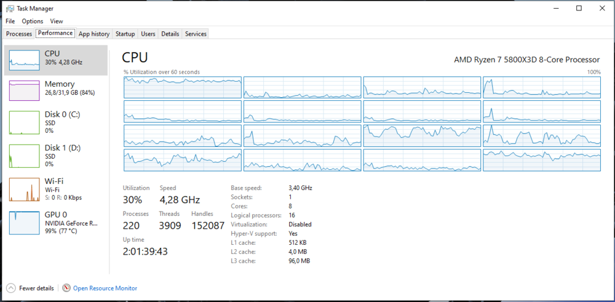Viewport: 615px width, 302px height.
Task: Click the Task Manager title bar icon
Action: point(8,9)
